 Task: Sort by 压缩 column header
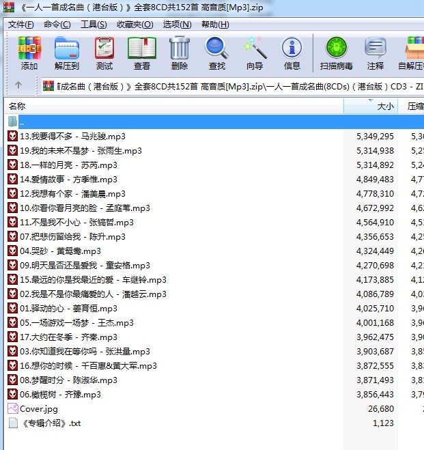411,107
